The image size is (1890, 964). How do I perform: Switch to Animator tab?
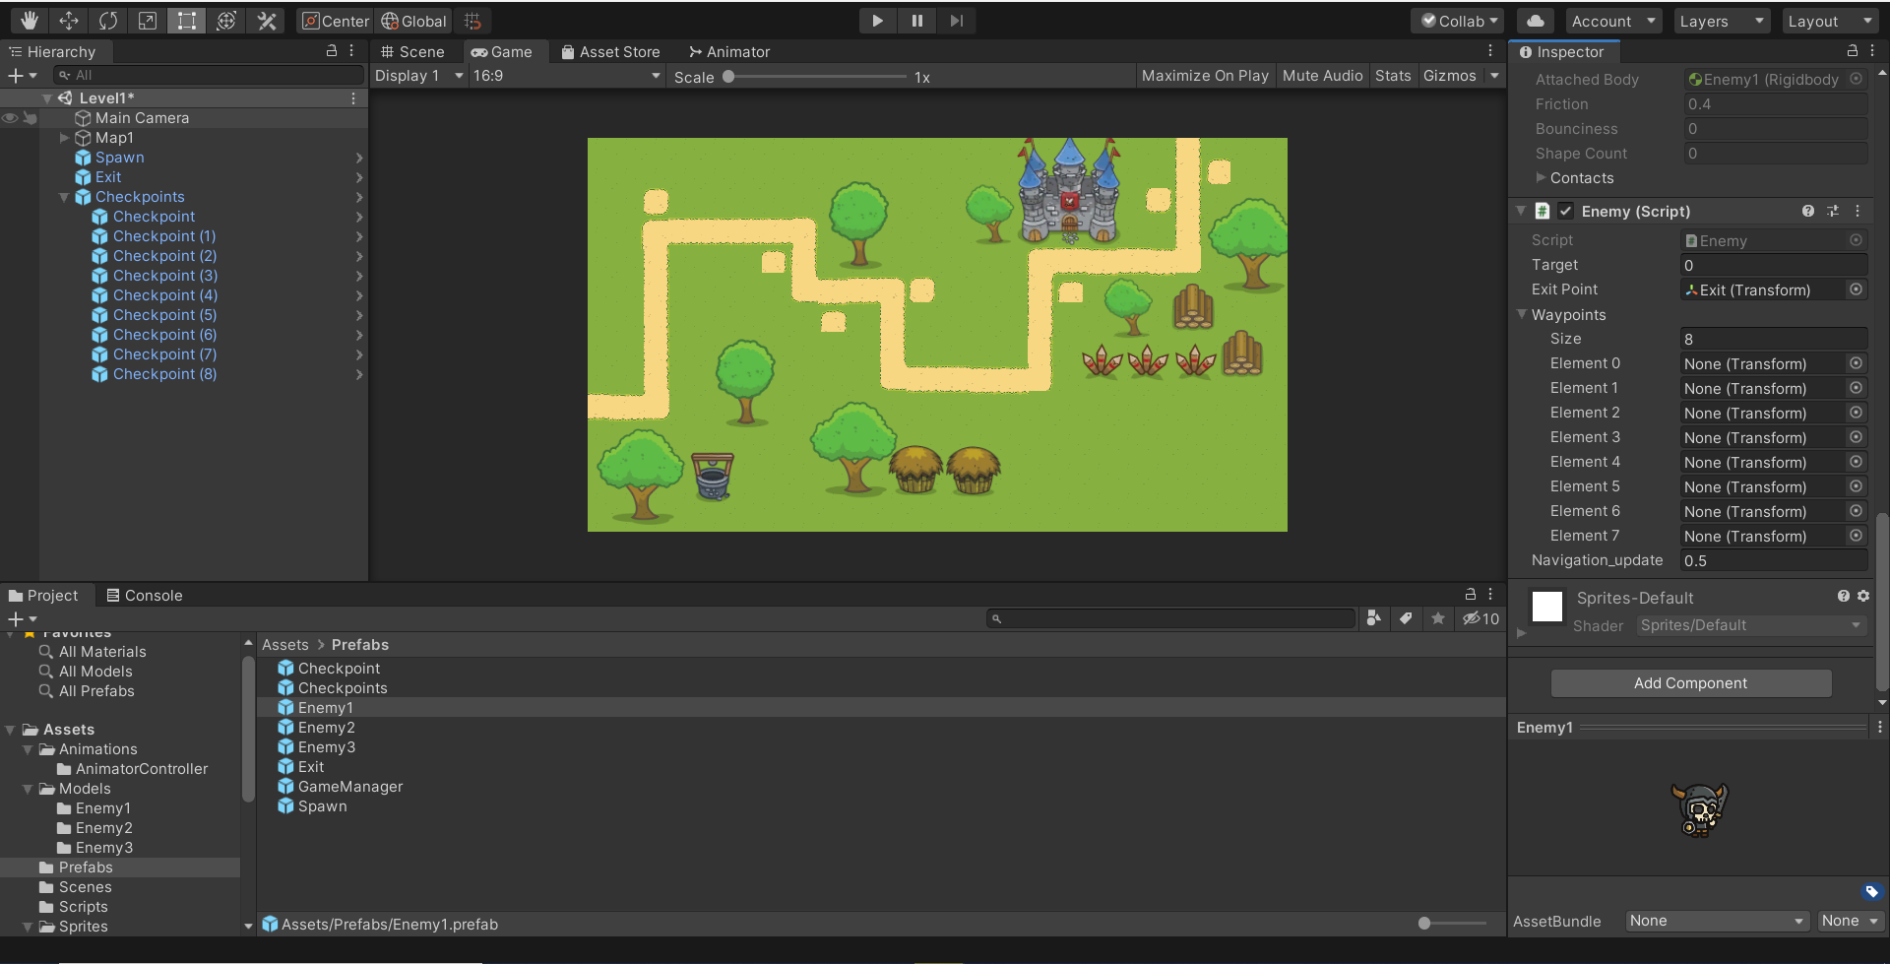pyautogui.click(x=729, y=51)
